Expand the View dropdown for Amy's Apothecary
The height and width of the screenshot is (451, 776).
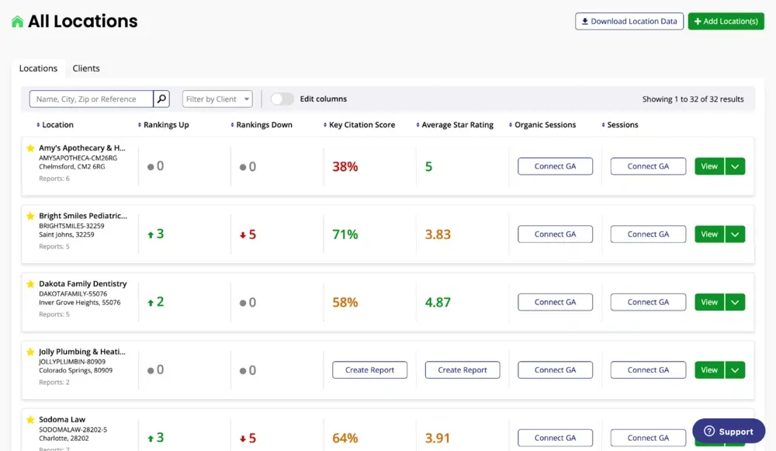735,166
